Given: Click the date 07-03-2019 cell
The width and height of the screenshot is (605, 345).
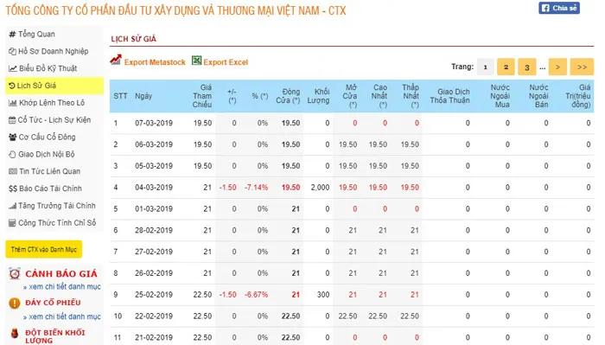Looking at the screenshot, I should [154, 123].
